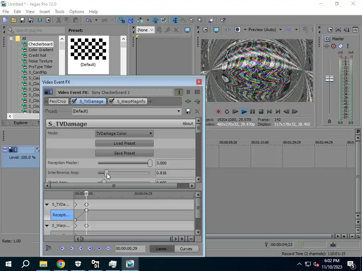Viewport: 362px width, 271px height.
Task: Create a new project with toolbar icon
Action: point(5,20)
